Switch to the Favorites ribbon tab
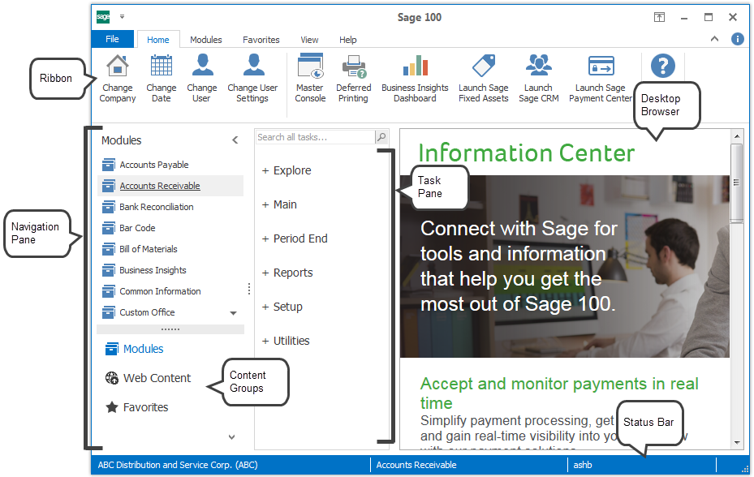Screen dimensions: 754x477 coord(261,40)
